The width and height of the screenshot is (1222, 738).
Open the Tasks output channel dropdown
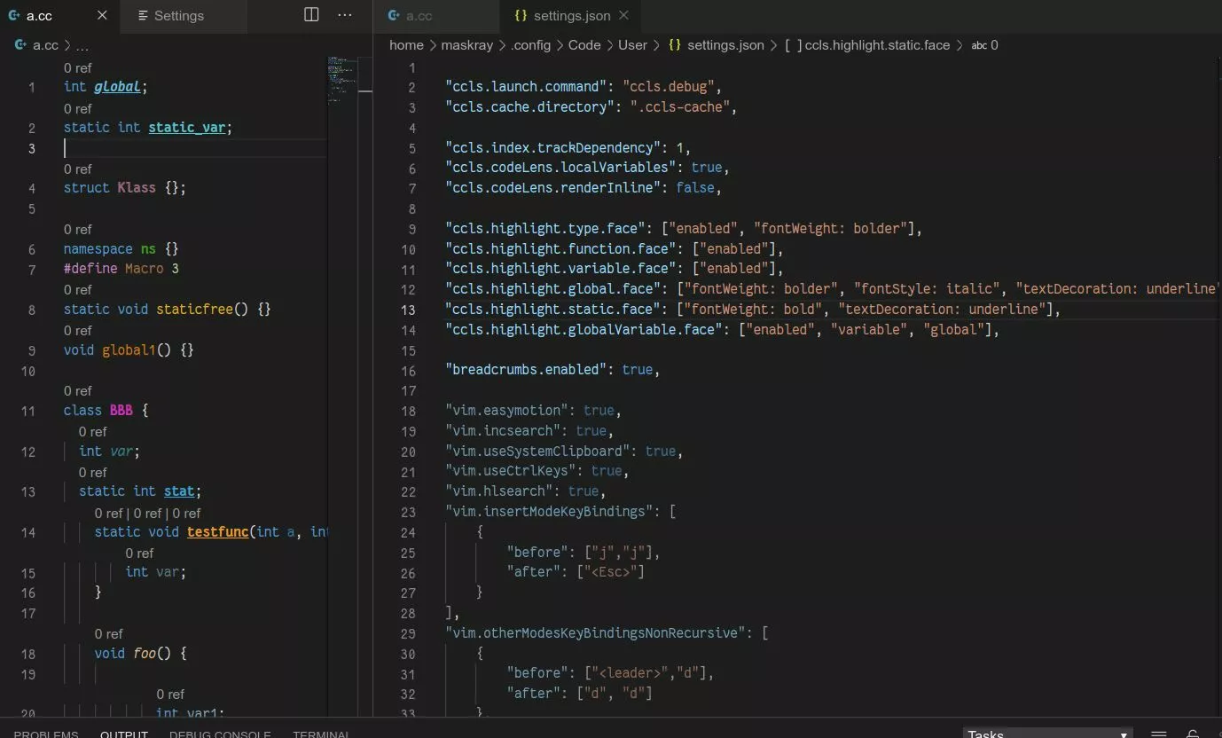(x=1048, y=734)
